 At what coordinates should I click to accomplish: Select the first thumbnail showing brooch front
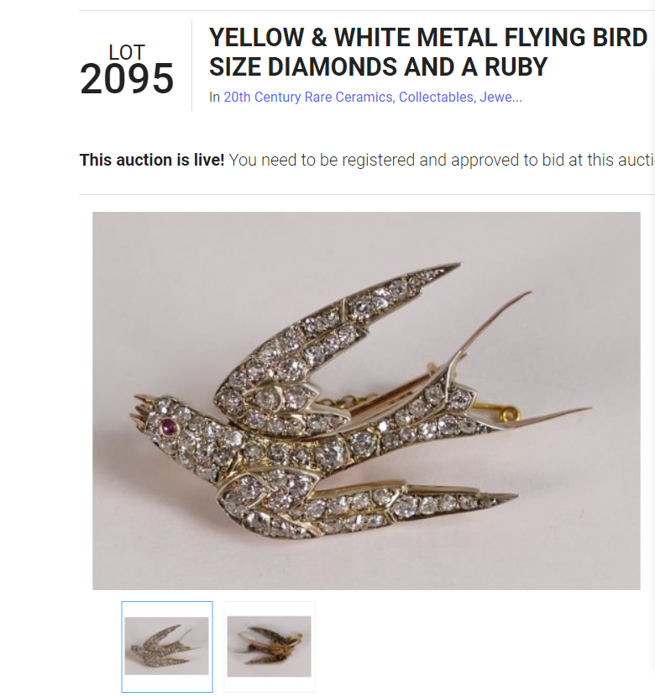tap(167, 646)
